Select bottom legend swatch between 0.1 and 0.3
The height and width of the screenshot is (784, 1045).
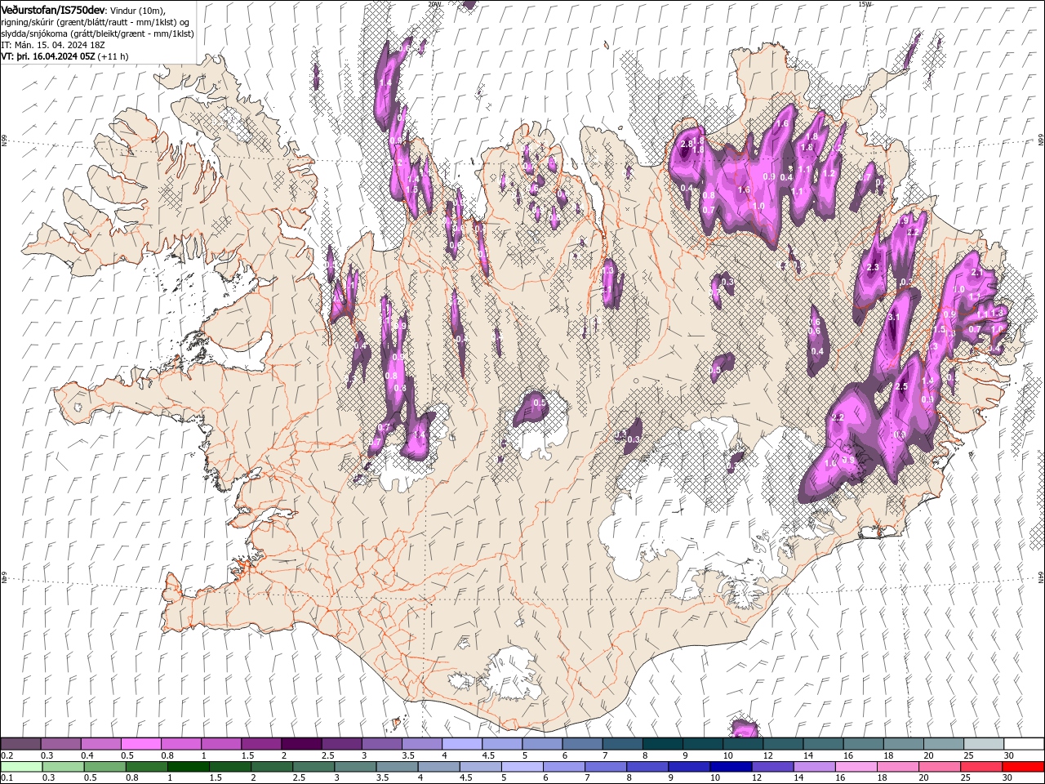click(x=21, y=766)
